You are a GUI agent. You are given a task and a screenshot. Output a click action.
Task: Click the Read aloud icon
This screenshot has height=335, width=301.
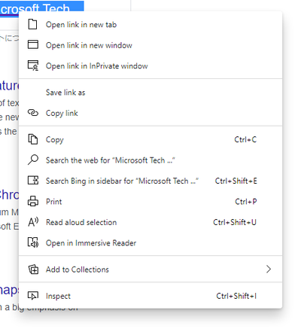point(33,222)
